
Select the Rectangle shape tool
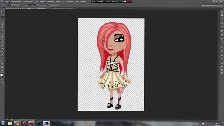pos(2,64)
